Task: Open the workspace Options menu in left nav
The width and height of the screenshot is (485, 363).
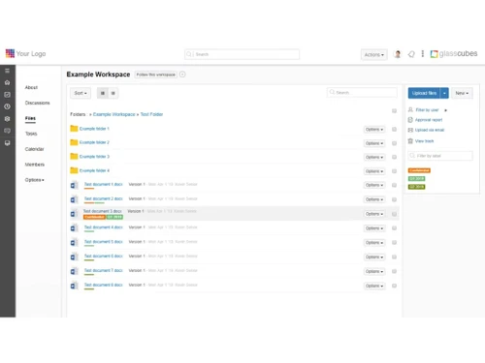Action: tap(35, 180)
